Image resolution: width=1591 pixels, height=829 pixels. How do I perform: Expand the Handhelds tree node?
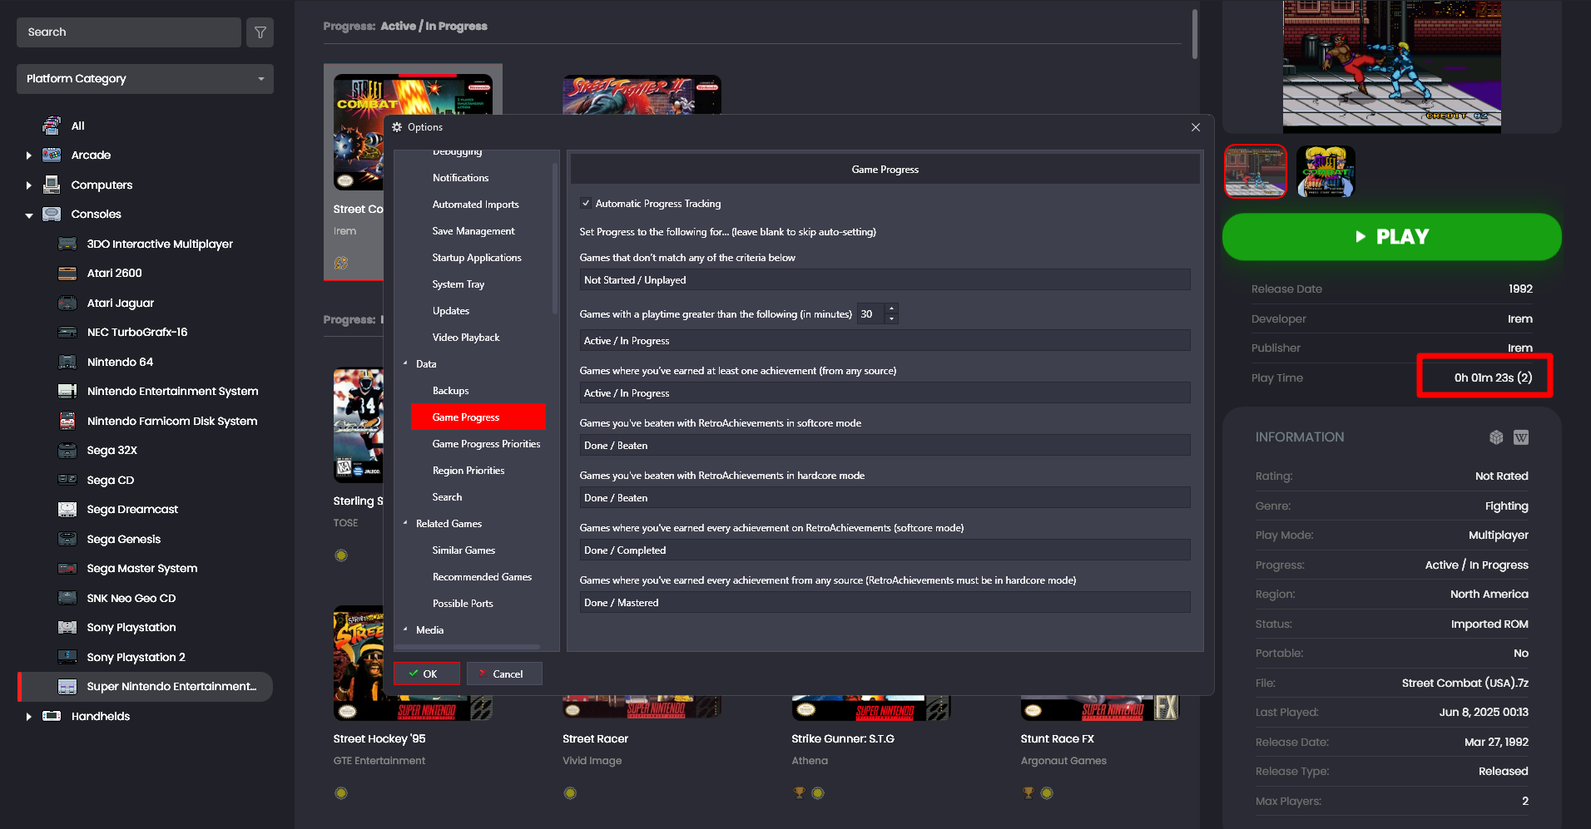tap(28, 717)
